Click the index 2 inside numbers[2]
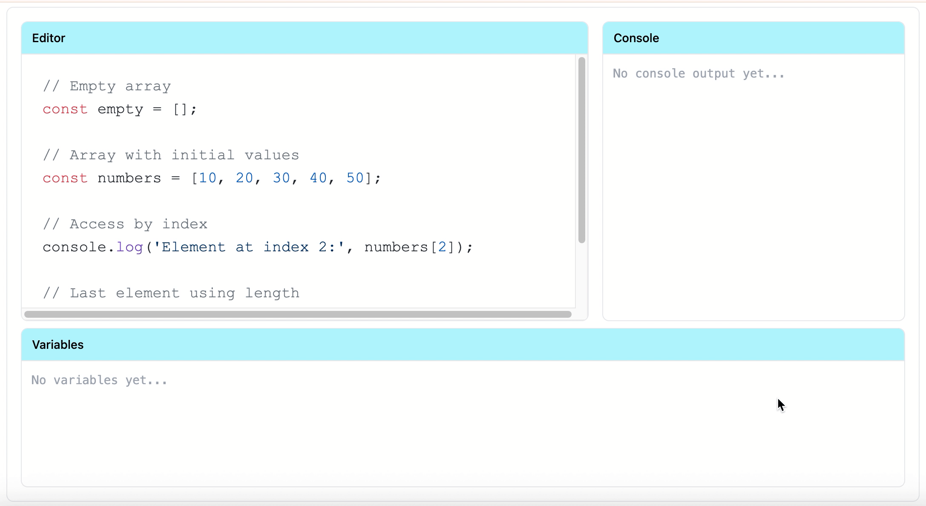Screen dimensions: 926x506 (442, 247)
